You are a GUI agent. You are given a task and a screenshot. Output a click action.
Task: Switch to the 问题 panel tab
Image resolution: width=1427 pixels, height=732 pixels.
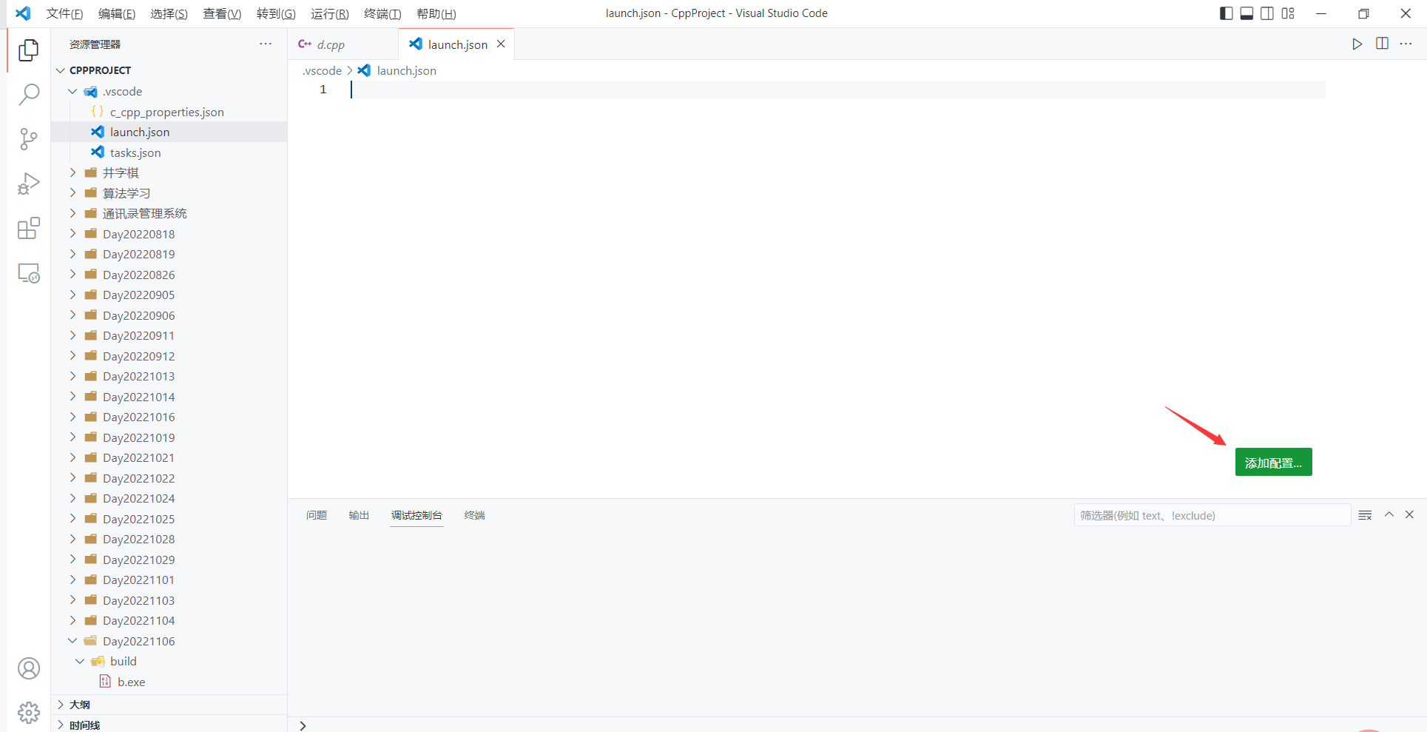pos(317,515)
